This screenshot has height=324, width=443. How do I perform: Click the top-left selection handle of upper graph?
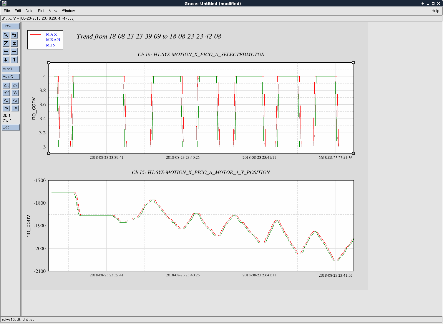(48, 62)
